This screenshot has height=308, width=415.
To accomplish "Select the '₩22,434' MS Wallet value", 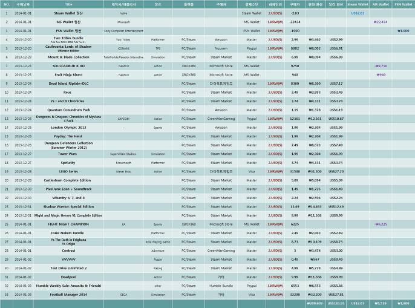I will click(381, 22).
